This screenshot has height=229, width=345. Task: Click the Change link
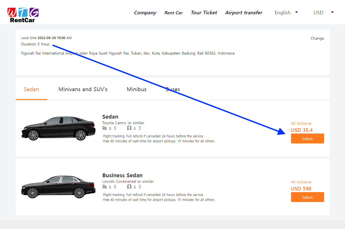pos(317,38)
